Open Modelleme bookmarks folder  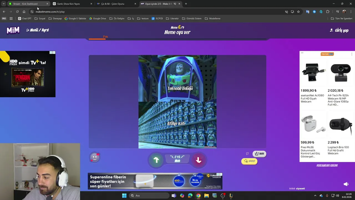click(212, 19)
